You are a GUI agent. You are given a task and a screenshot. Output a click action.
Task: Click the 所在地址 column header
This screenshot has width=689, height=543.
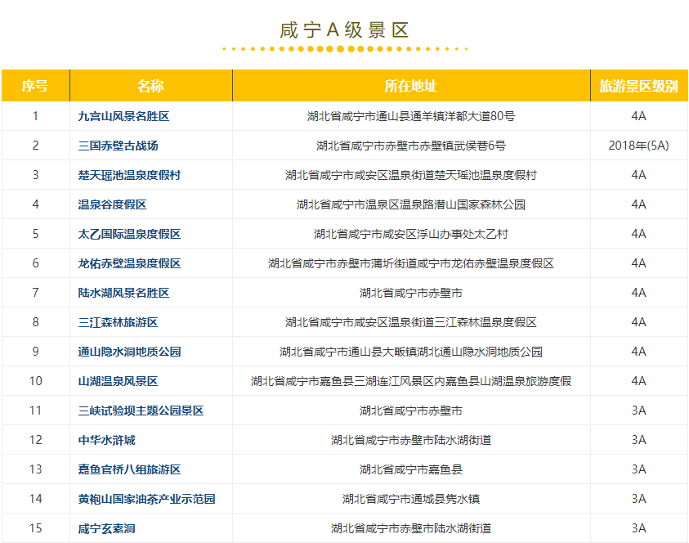(411, 86)
